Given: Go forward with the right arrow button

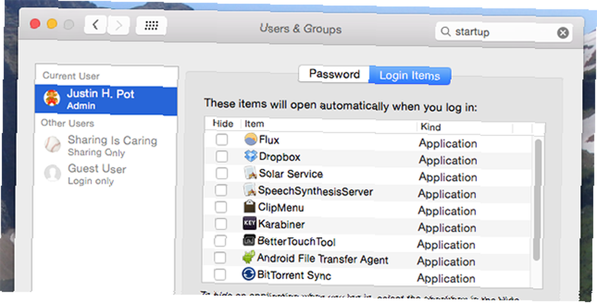Looking at the screenshot, I should 118,26.
